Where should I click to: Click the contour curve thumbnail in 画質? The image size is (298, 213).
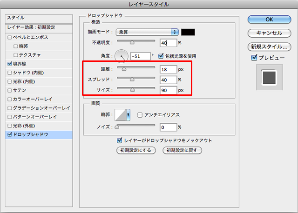[121, 115]
